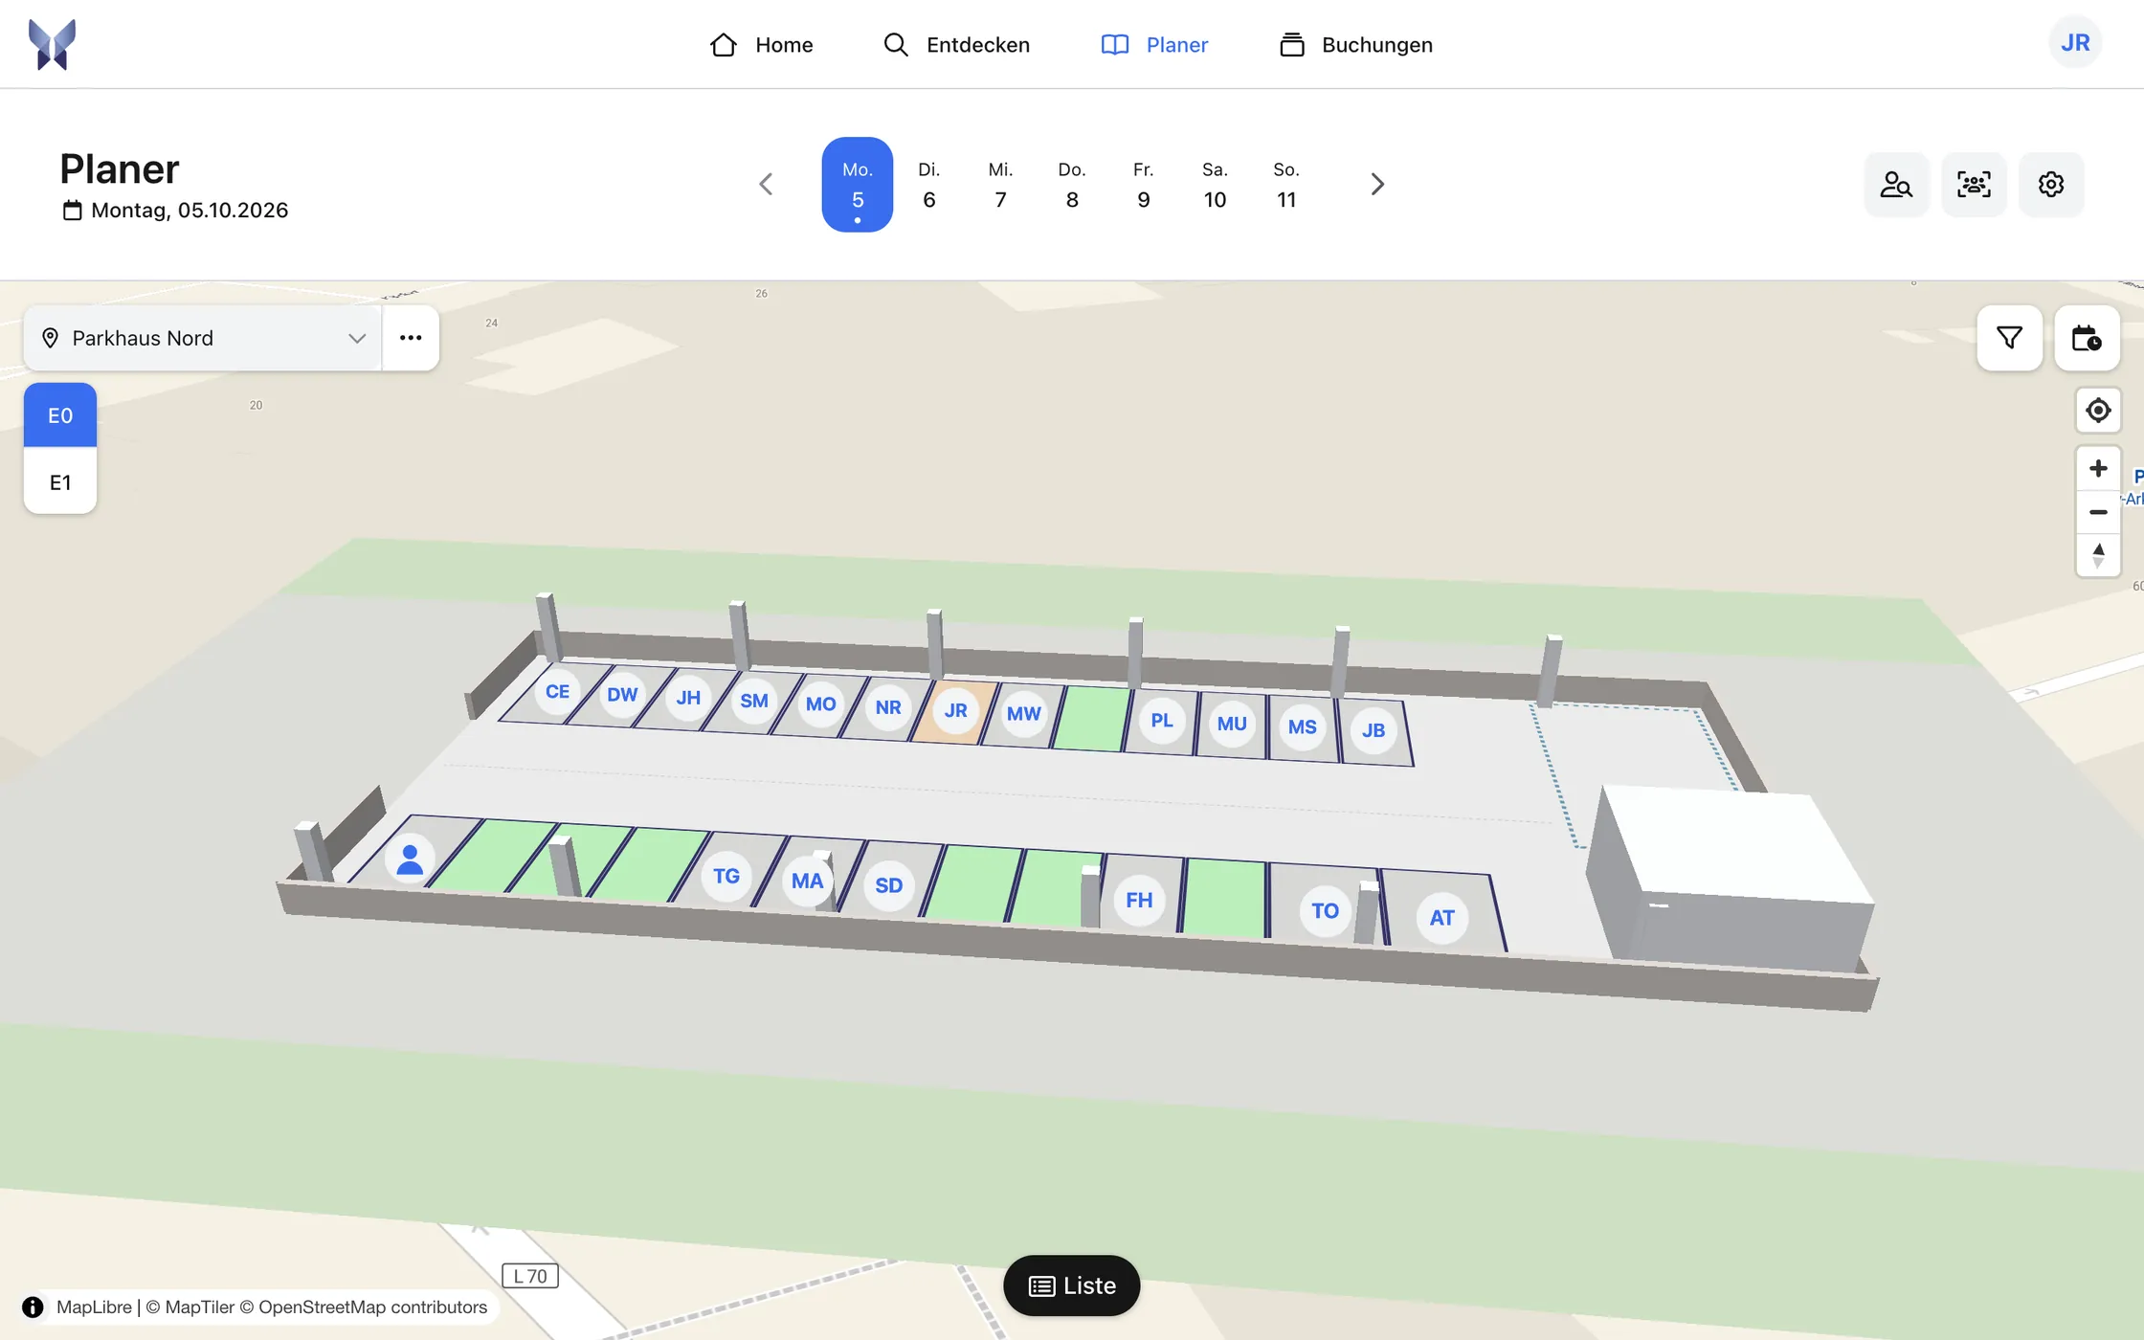This screenshot has height=1340, width=2144.
Task: Center map with locate button
Action: click(2098, 411)
